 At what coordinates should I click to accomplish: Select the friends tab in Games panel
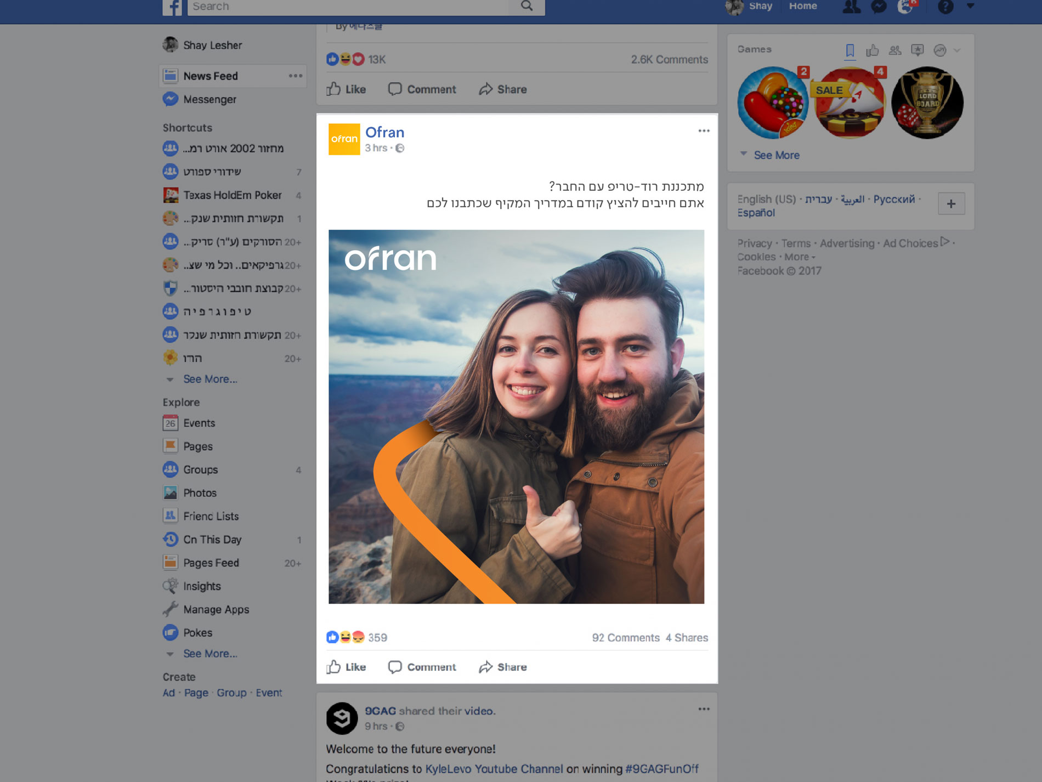895,50
